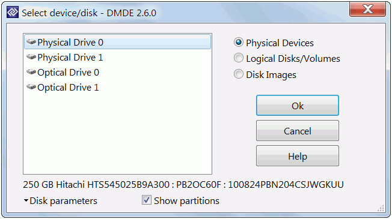Open the Help button
Screen dimensions: 392x219
[298, 156]
